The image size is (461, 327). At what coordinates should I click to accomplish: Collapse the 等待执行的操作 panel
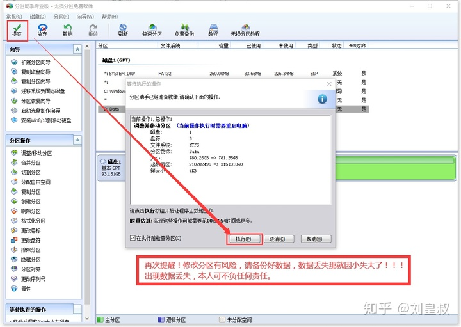pos(77,309)
